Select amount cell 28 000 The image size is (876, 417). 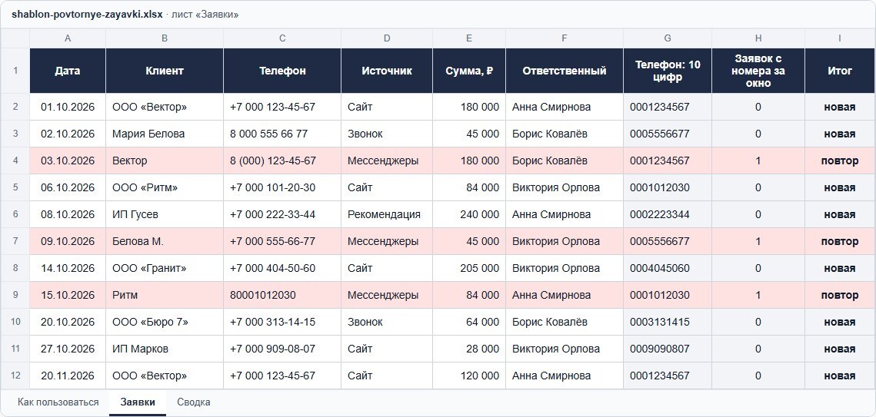pos(469,349)
